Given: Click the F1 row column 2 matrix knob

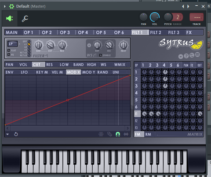Looking at the screenshot, I should pos(151,114).
